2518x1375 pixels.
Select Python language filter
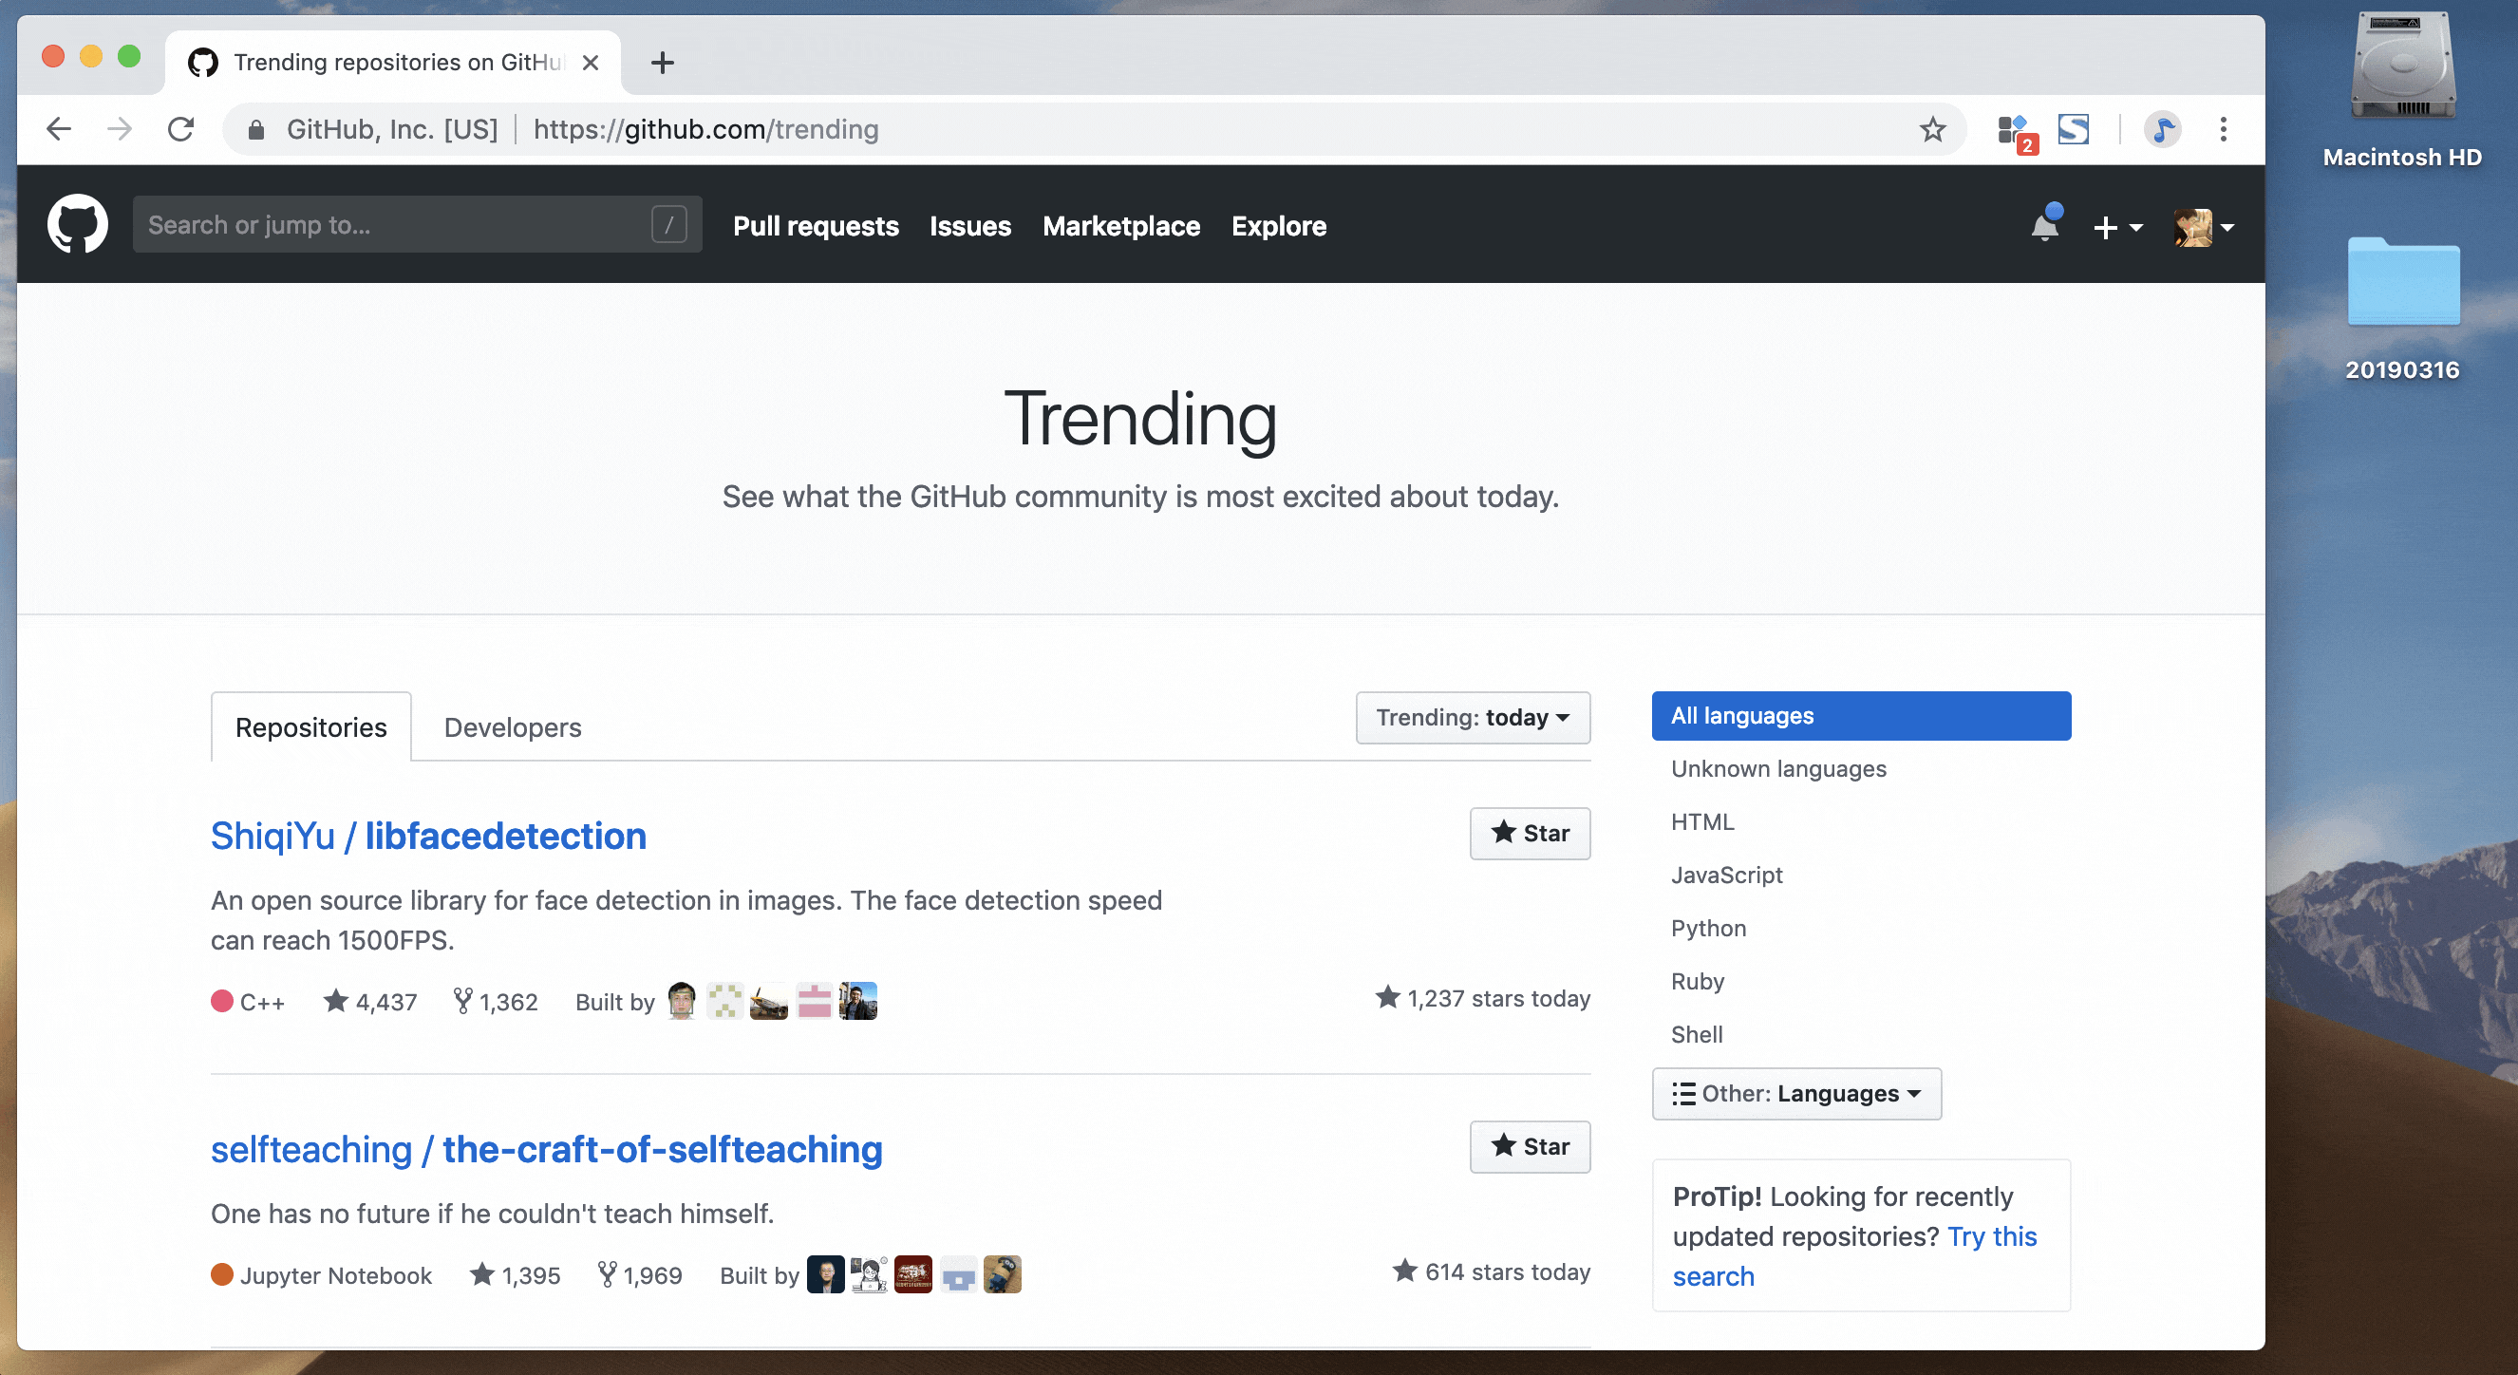[x=1707, y=928]
